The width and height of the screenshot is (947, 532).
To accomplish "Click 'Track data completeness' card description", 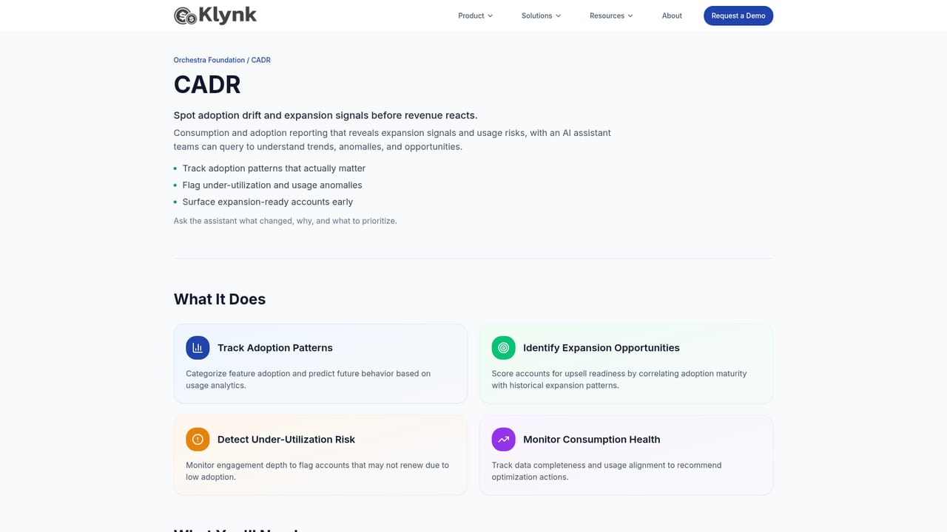I will point(607,471).
